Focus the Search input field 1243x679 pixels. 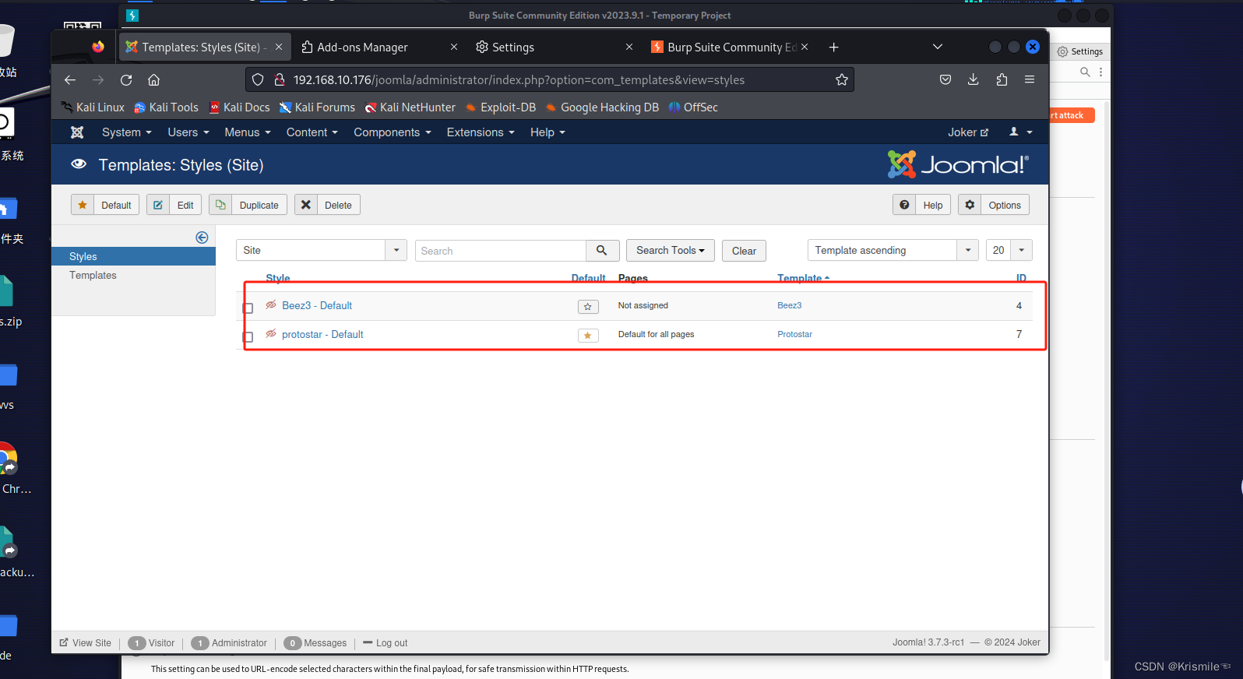coord(501,251)
